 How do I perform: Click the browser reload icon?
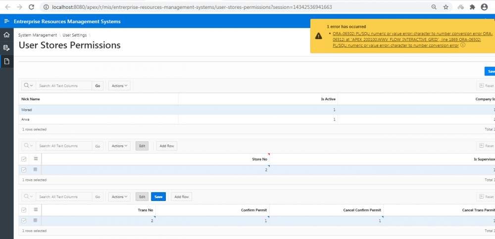31,7
